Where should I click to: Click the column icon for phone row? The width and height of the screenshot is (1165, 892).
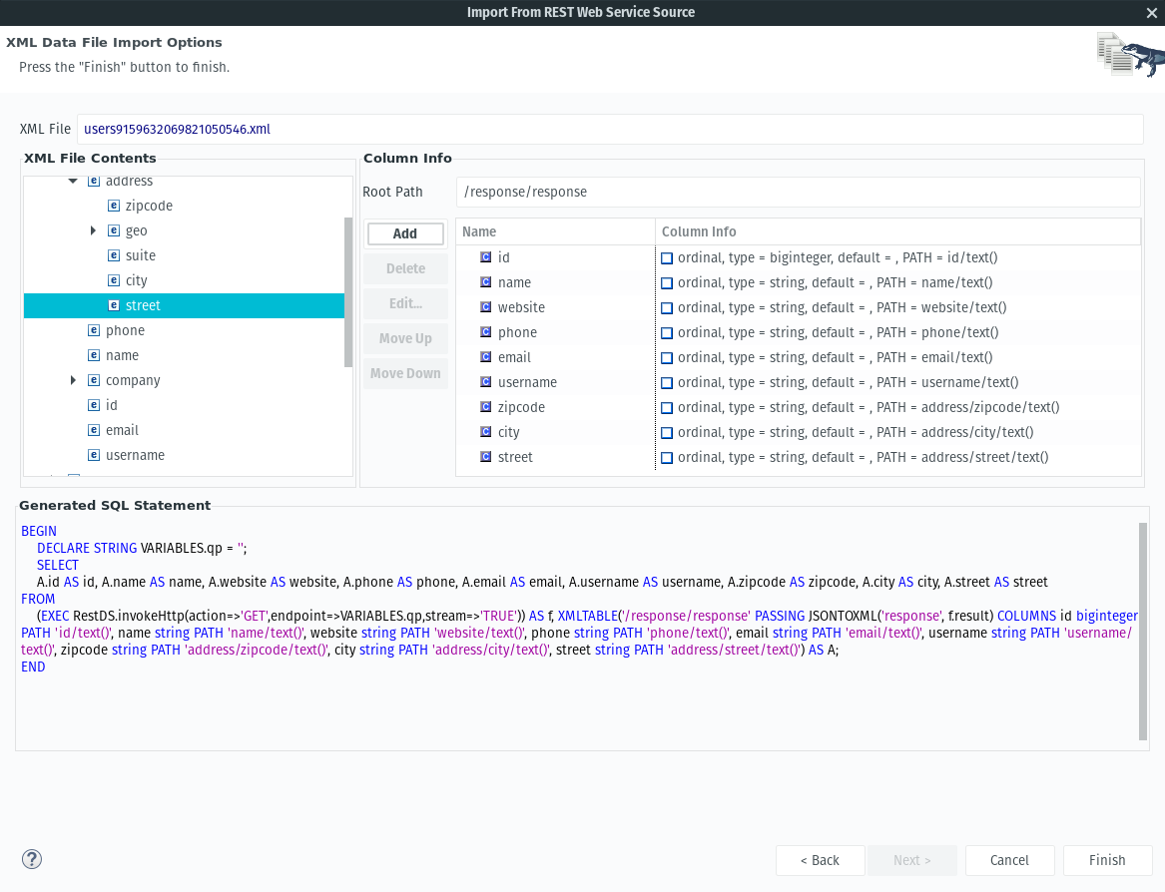486,332
